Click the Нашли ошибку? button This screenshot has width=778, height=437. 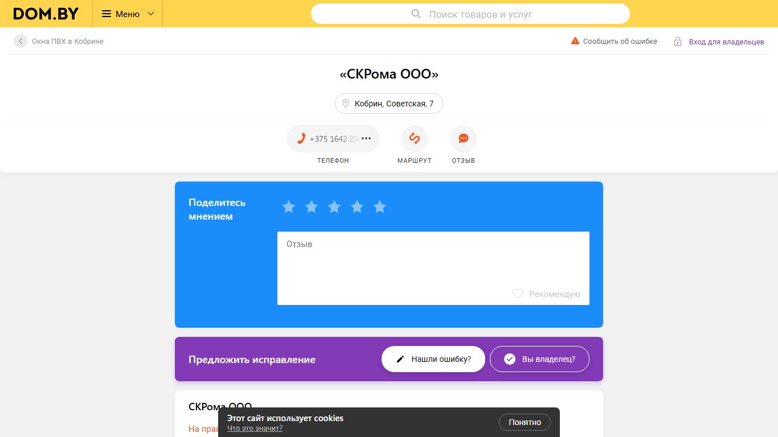(433, 359)
